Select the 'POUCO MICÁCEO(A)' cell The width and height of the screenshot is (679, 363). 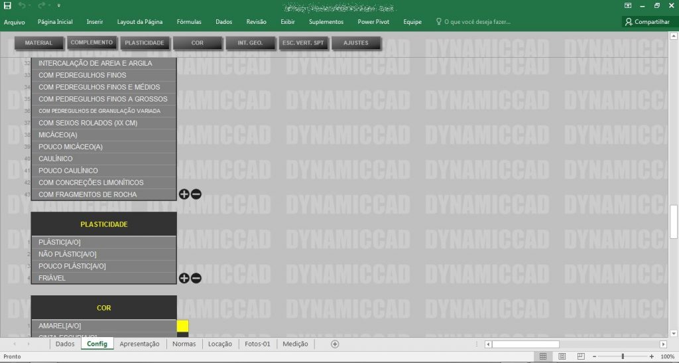tap(104, 147)
